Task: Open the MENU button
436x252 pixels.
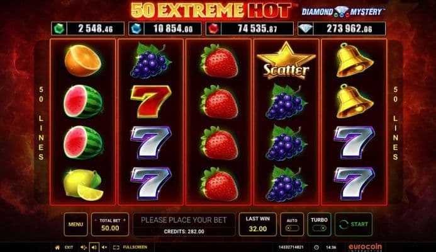Action: [75, 224]
